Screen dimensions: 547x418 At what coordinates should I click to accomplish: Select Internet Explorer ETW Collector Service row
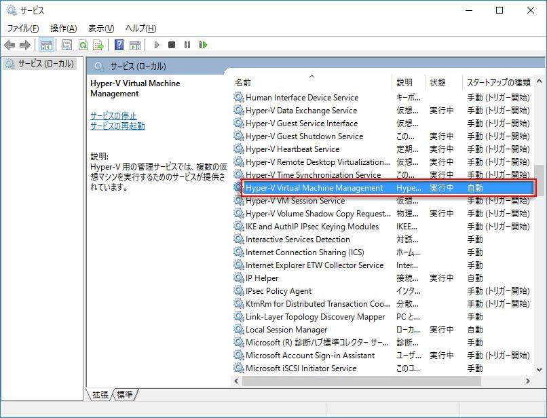(x=383, y=265)
